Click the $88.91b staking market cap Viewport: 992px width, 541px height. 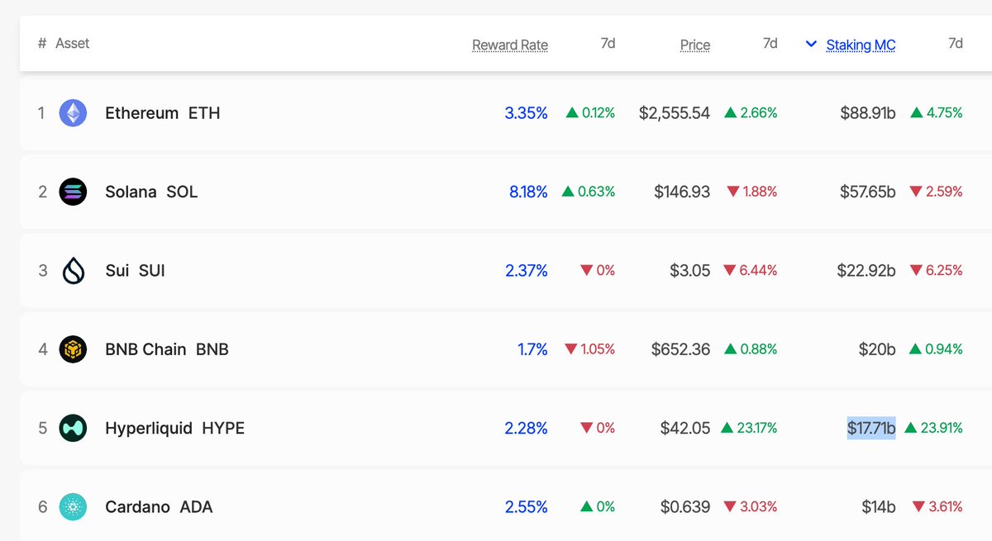pos(868,113)
